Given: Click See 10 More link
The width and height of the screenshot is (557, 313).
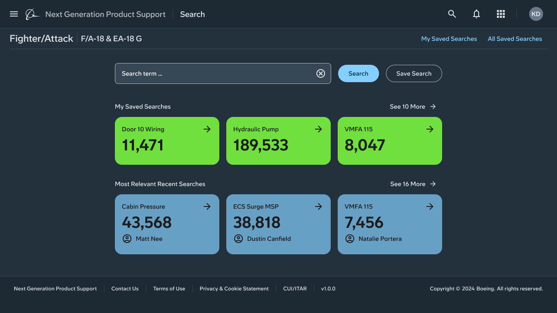Looking at the screenshot, I should click(407, 107).
